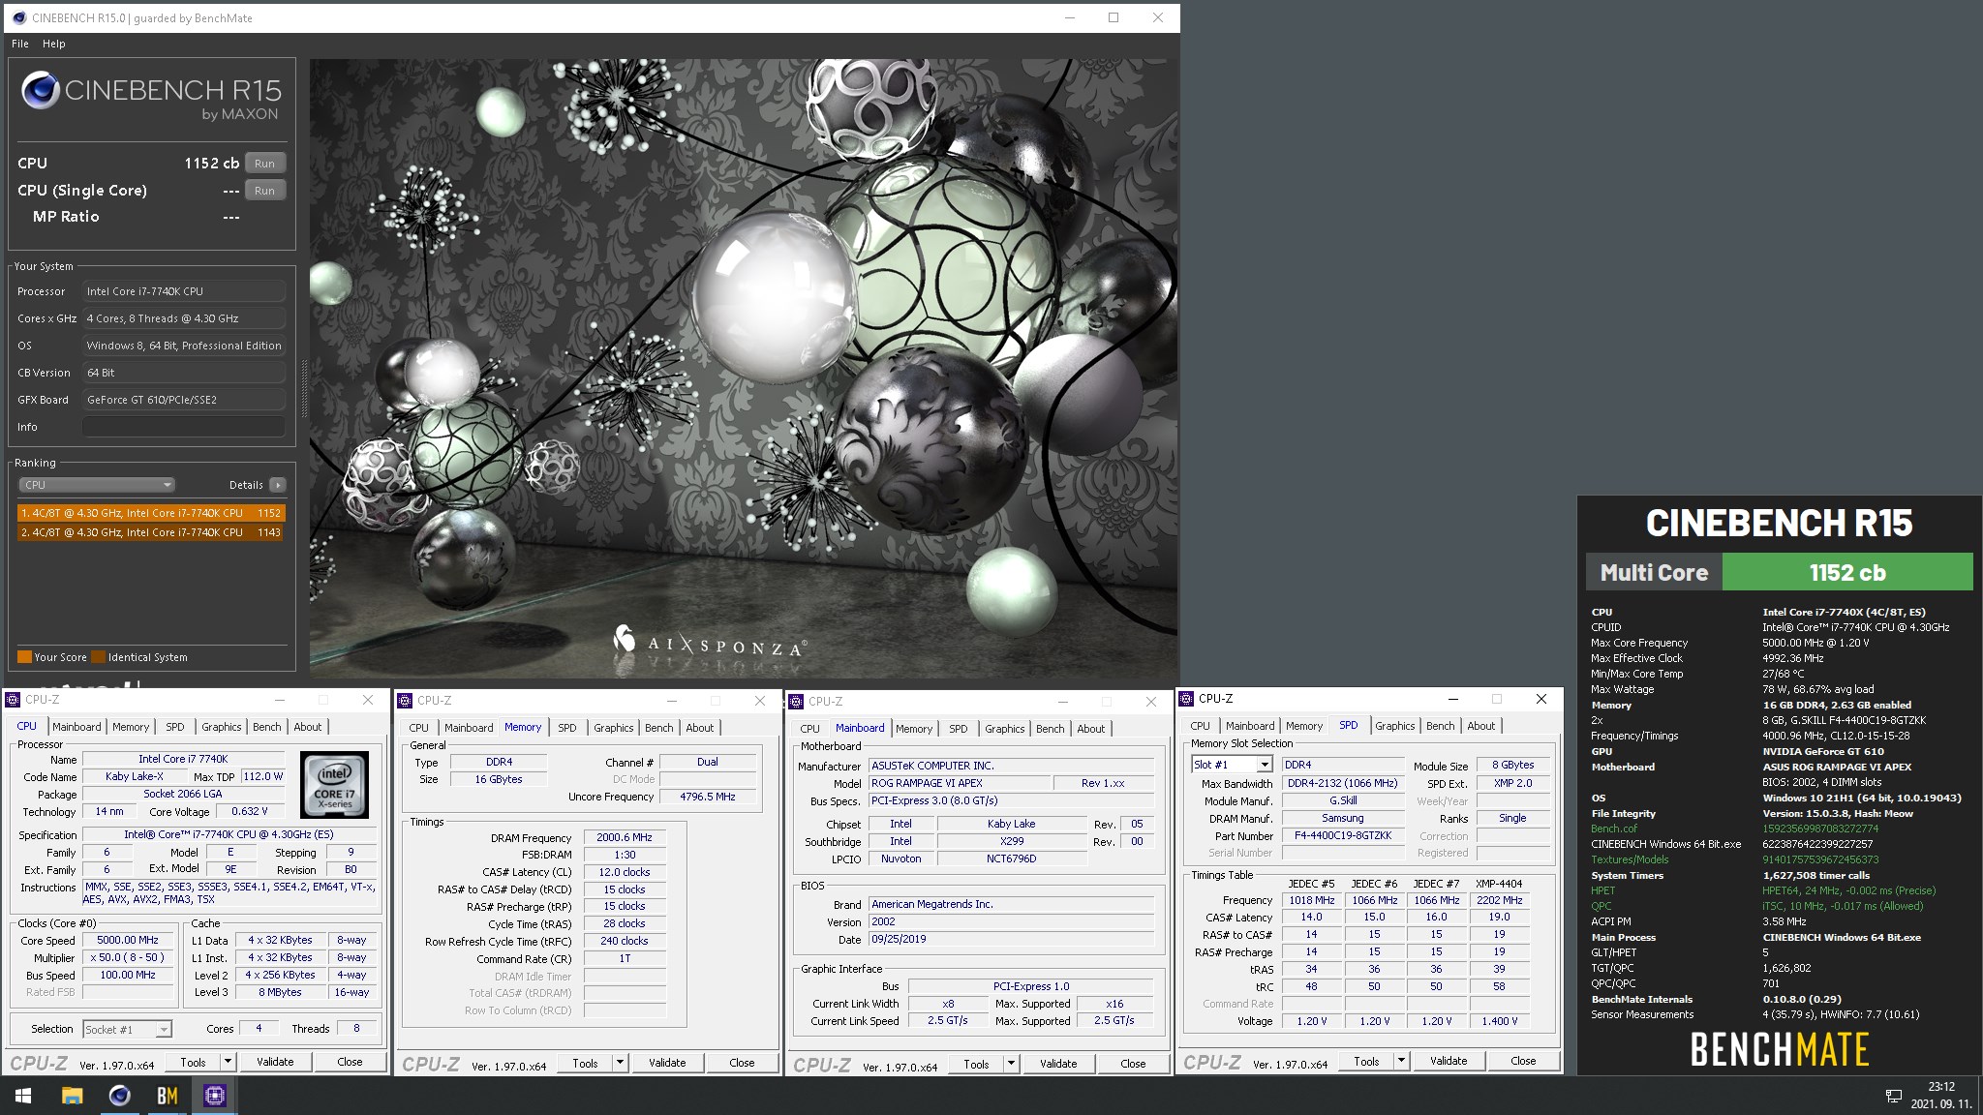Open File Explorer from taskbar
This screenshot has height=1115, width=1983.
click(x=72, y=1096)
